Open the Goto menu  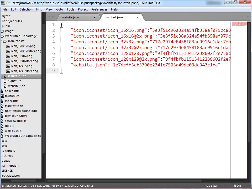pos(60,9)
